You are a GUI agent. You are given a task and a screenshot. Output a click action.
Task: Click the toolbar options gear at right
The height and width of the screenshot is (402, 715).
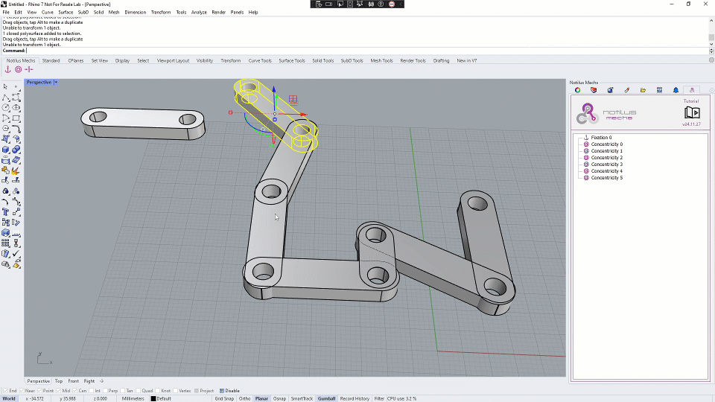(x=711, y=60)
